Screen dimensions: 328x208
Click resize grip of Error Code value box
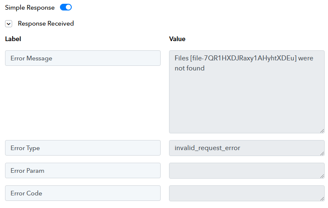(x=322, y=199)
